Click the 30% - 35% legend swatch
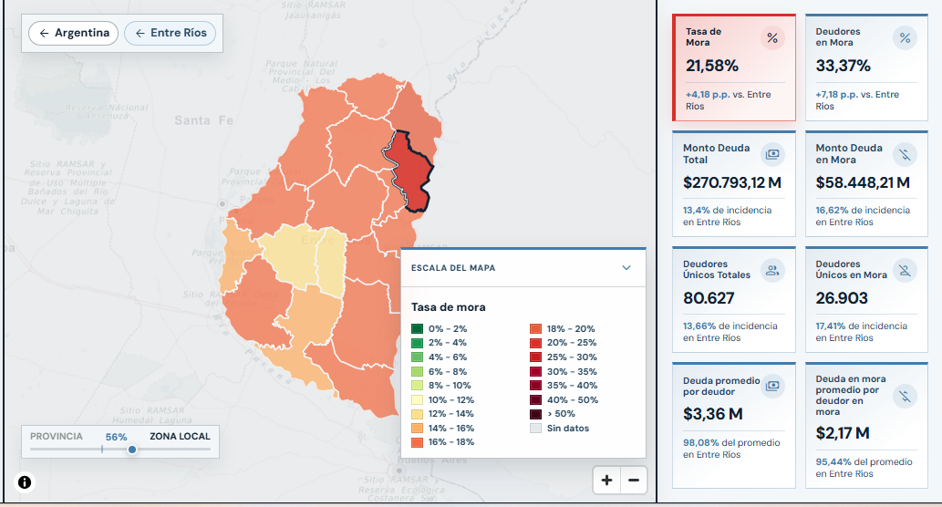Screen dimensions: 942x507 click(535, 371)
